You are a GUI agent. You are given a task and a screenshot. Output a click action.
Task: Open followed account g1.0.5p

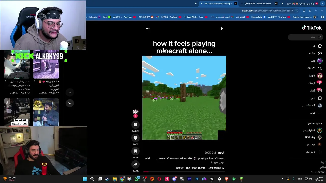[x=314, y=145]
